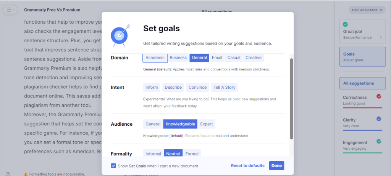The width and height of the screenshot is (391, 176).
Task: Set formality to Informal
Action: [153, 154]
